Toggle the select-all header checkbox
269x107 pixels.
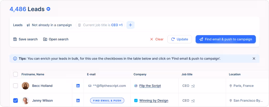[16, 74]
